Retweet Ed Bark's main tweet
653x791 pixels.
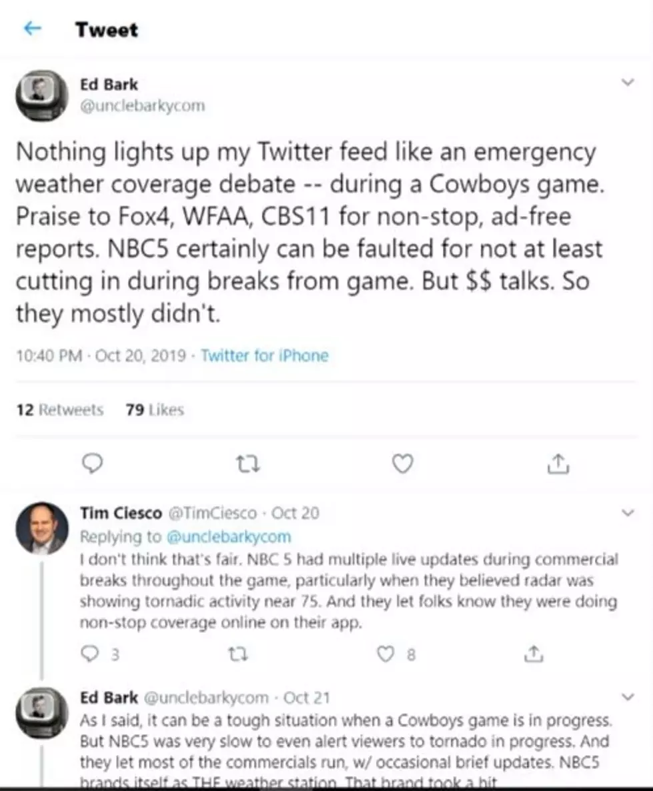point(249,463)
